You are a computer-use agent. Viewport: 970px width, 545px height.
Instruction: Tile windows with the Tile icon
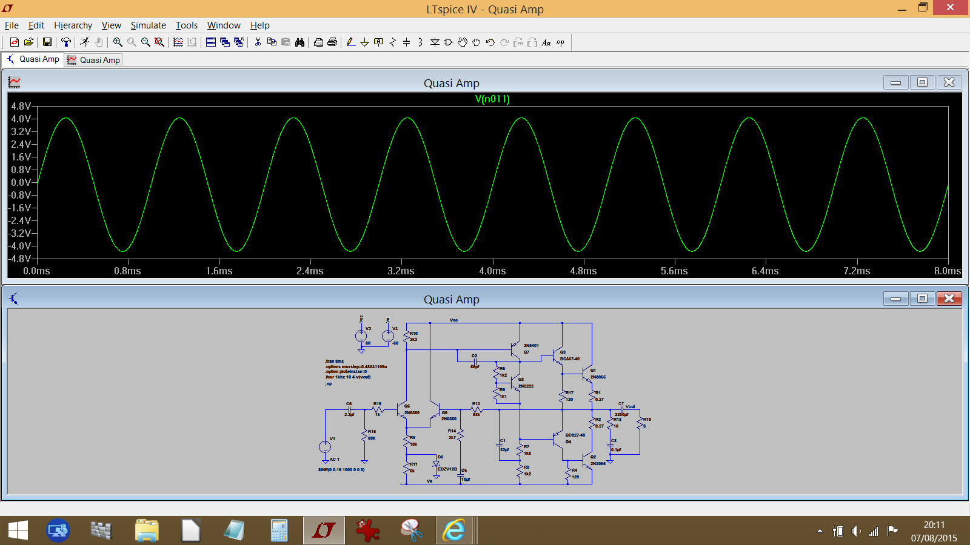[211, 42]
